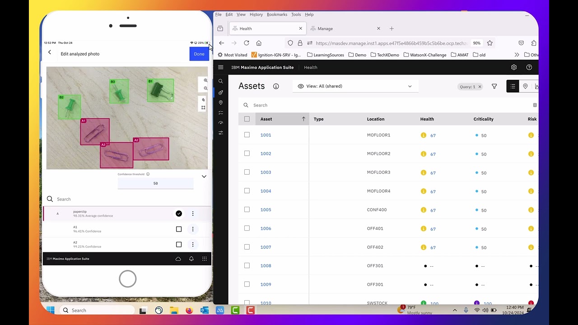Check the row checkbox for asset 1009
This screenshot has height=325, width=578.
coord(247,284)
